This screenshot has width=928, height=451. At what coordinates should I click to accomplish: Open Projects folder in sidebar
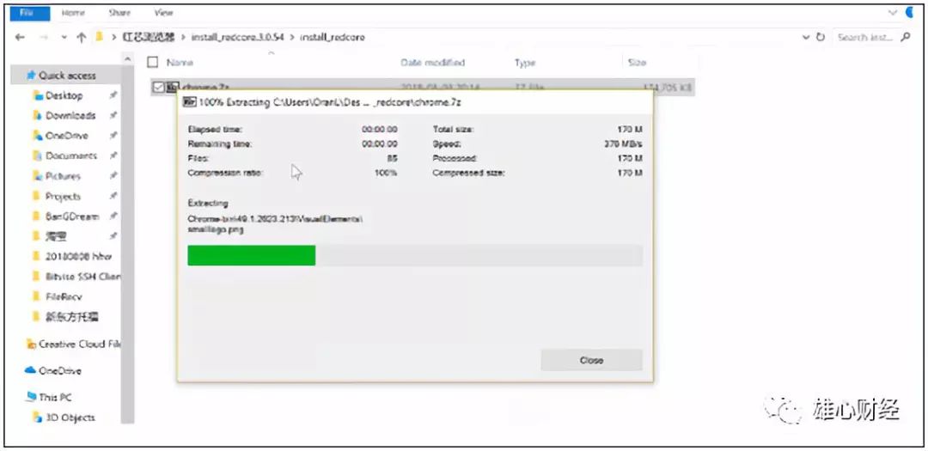click(x=63, y=196)
